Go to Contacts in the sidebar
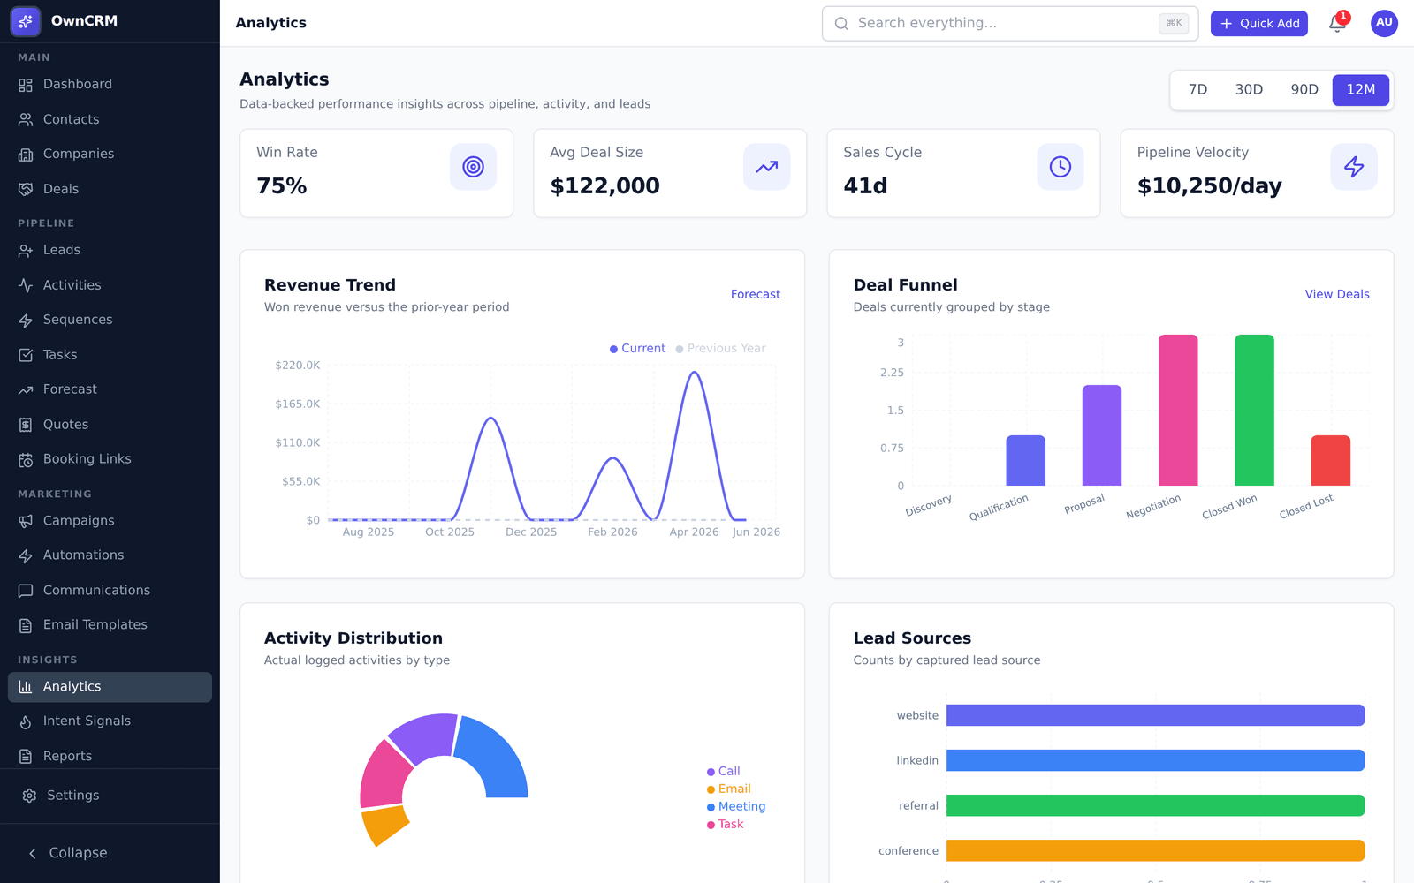This screenshot has width=1414, height=883. (110, 119)
